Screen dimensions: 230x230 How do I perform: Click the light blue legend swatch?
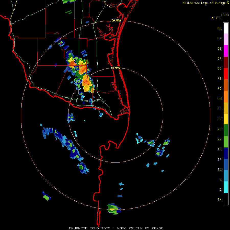tap(226, 176)
